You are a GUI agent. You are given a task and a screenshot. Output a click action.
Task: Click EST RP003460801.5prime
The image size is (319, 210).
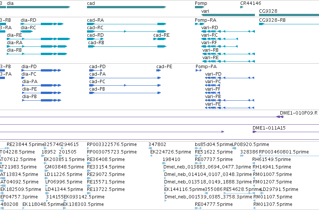point(284,152)
